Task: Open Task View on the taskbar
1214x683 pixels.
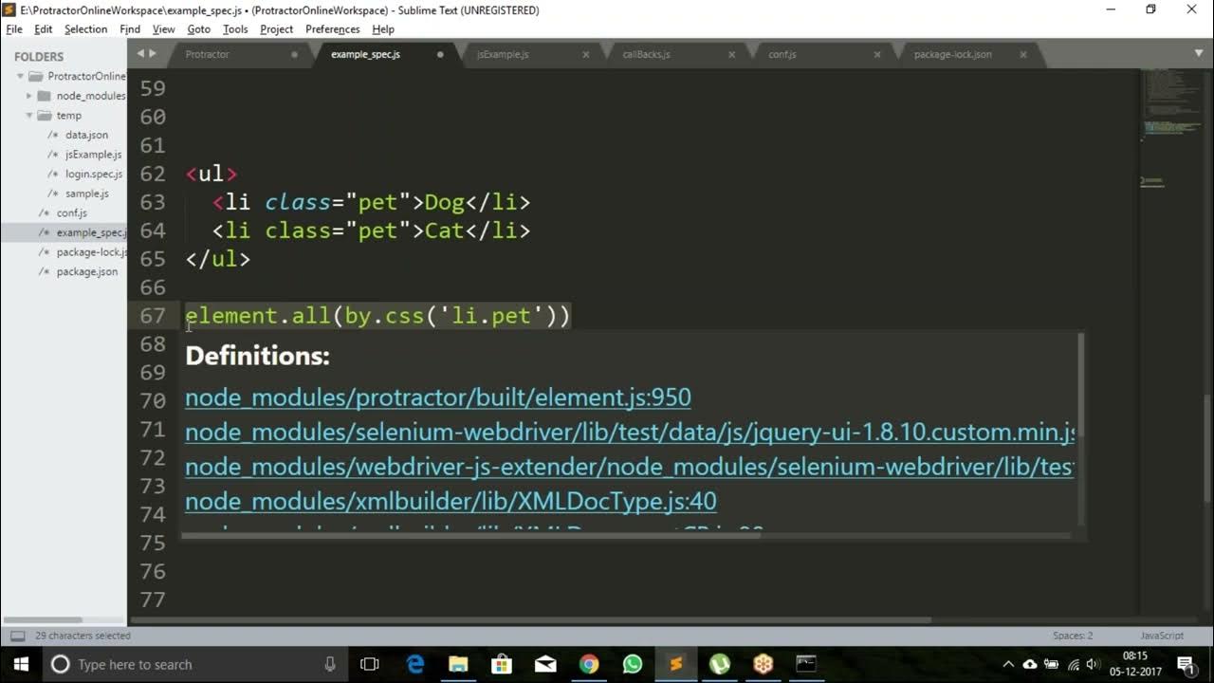Action: click(370, 664)
